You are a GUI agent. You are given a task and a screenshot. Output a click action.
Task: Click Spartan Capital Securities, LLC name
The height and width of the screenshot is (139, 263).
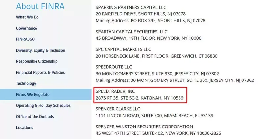131,32
